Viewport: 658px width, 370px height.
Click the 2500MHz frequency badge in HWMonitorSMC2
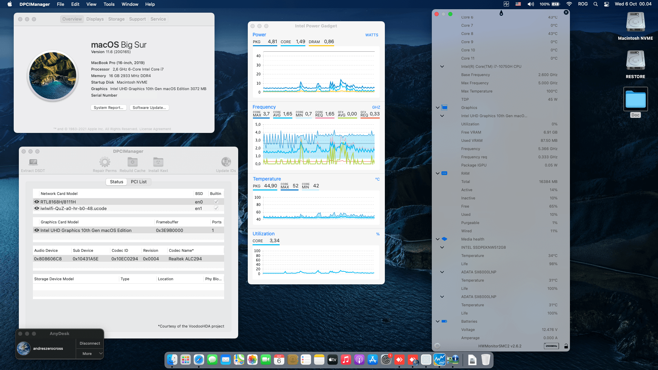coord(551,346)
